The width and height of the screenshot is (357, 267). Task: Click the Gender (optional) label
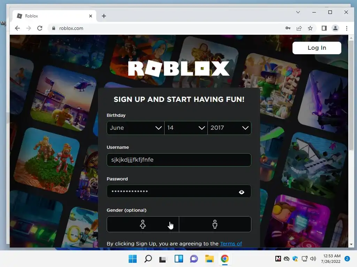click(127, 210)
